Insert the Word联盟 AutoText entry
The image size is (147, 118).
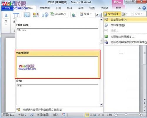(x=58, y=64)
